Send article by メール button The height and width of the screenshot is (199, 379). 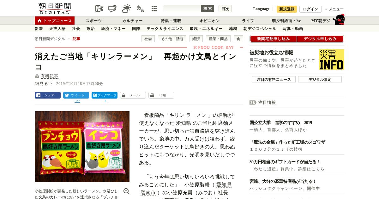[133, 95]
